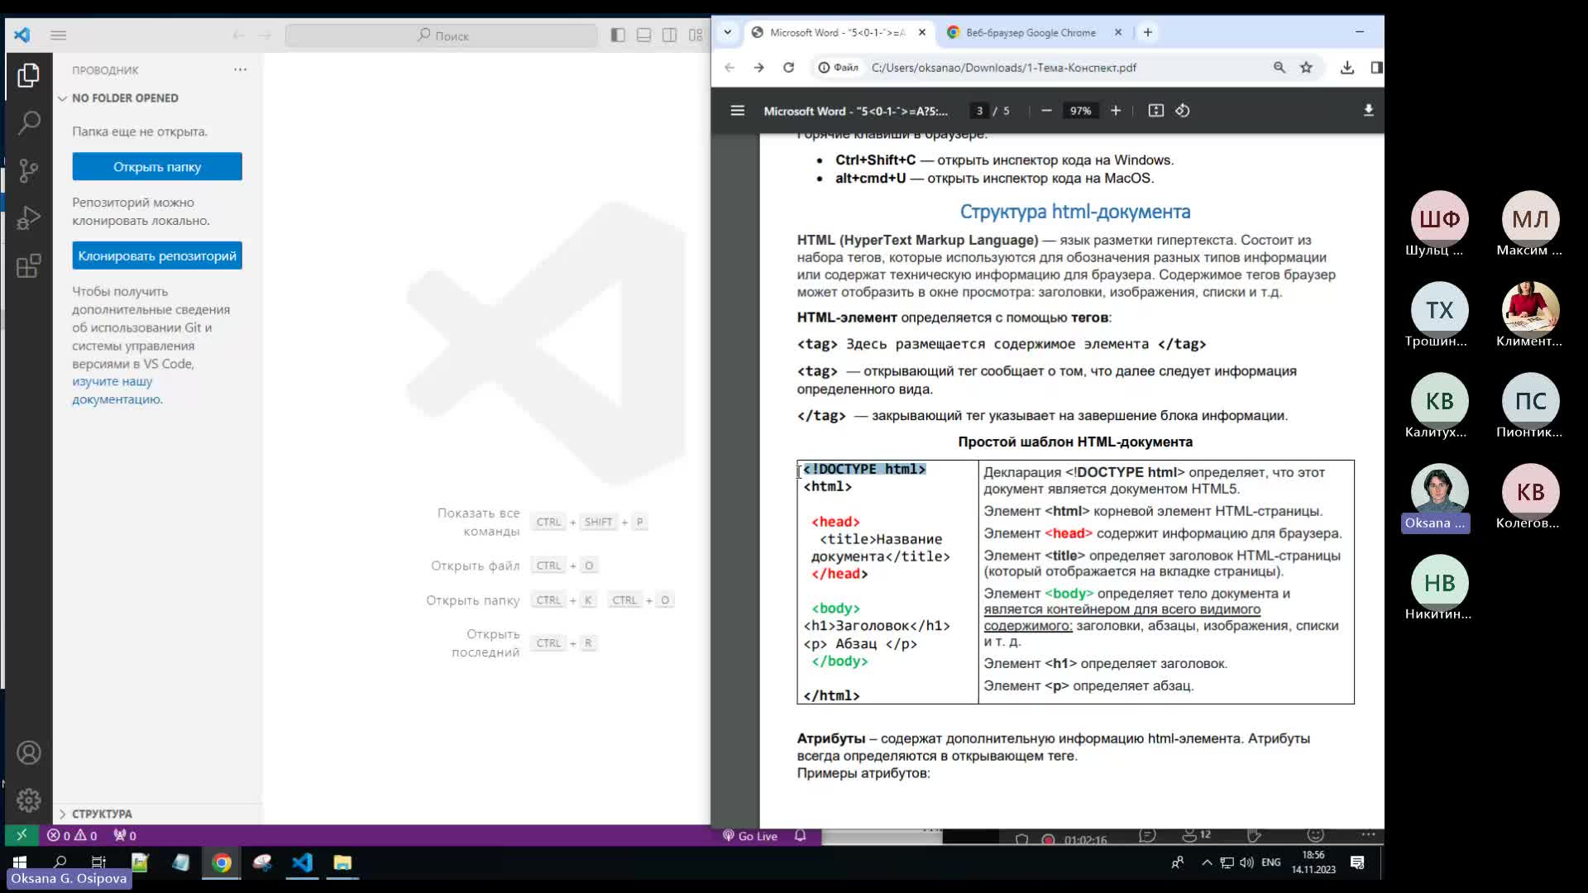Show hidden system tray icons
This screenshot has height=893, width=1588.
coord(1207,862)
